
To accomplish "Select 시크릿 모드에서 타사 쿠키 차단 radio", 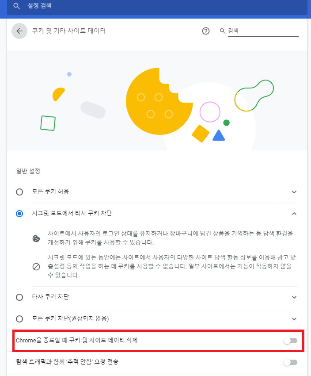I will pyautogui.click(x=19, y=214).
